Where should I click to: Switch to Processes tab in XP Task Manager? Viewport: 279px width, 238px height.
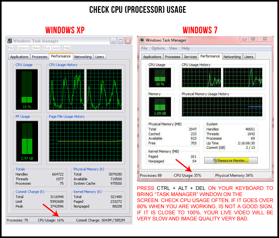(40, 57)
